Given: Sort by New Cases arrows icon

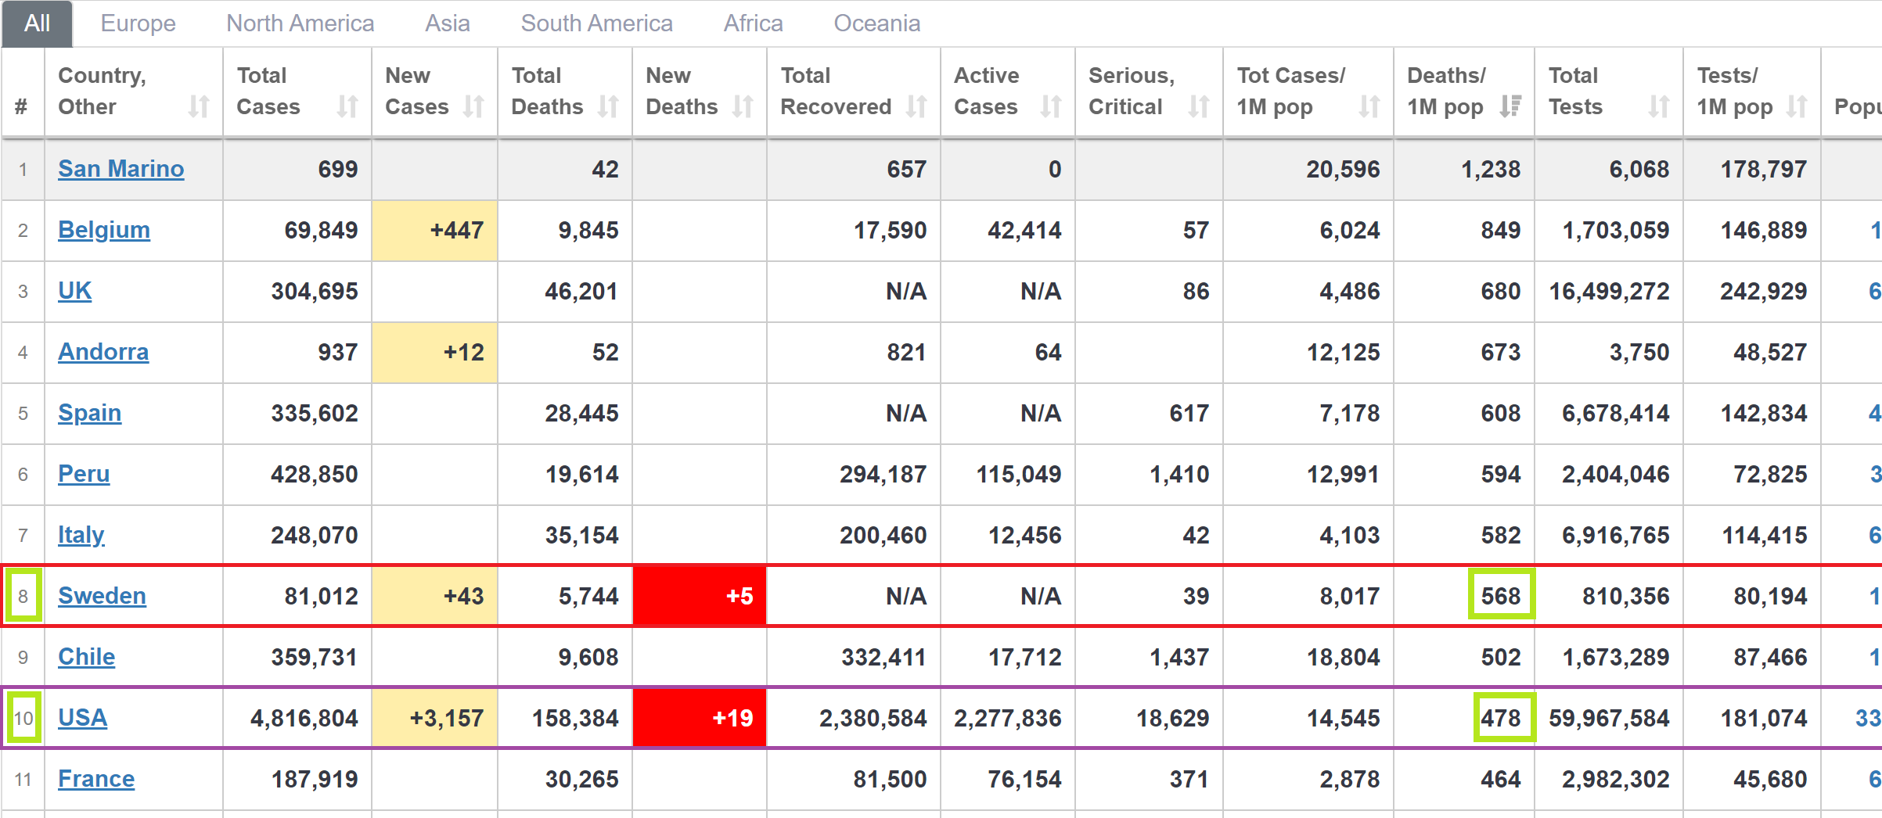Looking at the screenshot, I should [x=473, y=106].
